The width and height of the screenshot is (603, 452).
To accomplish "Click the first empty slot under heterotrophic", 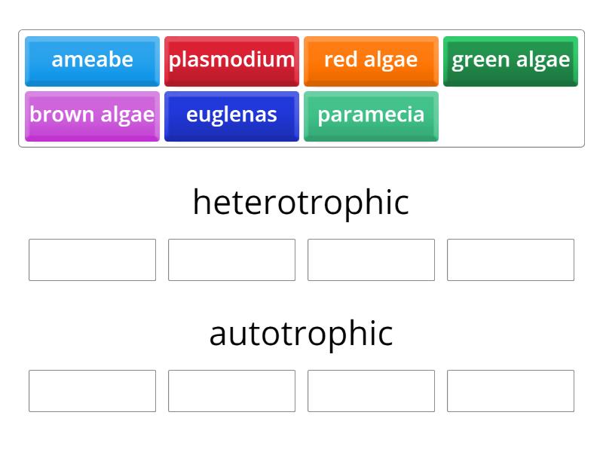I will 92,261.
